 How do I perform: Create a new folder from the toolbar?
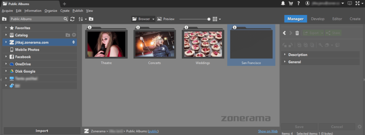click(91, 19)
